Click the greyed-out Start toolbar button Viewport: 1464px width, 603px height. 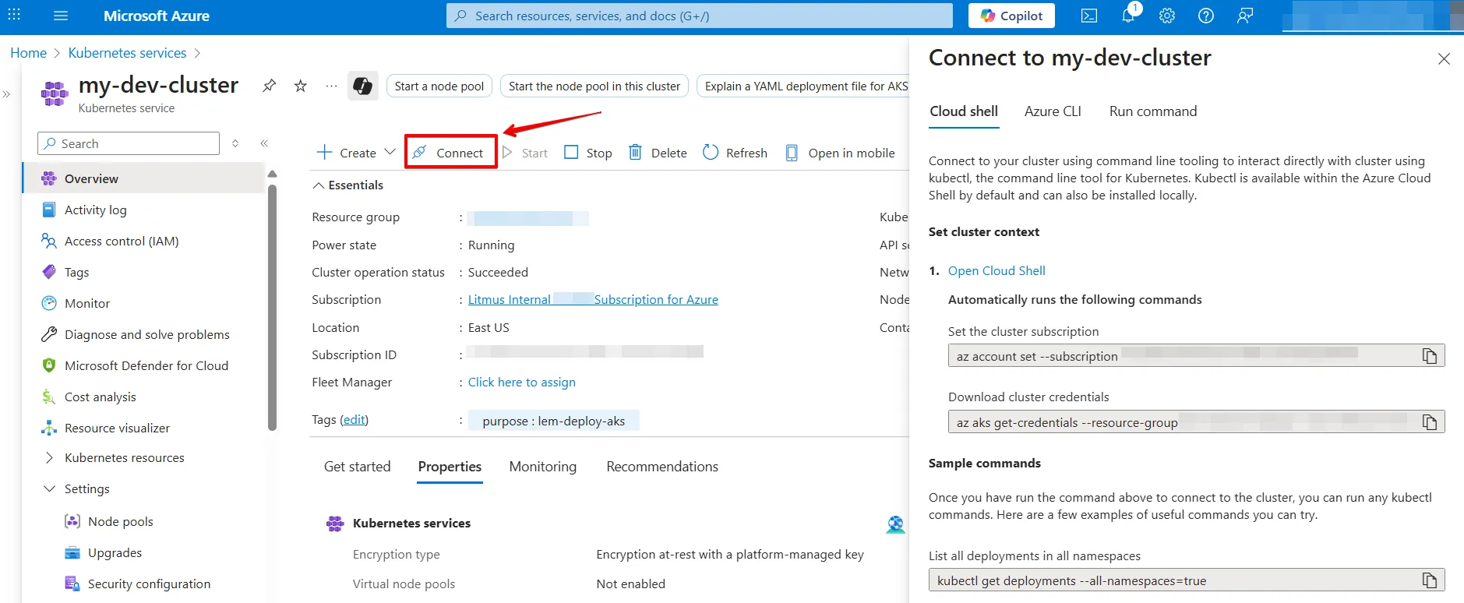(525, 153)
